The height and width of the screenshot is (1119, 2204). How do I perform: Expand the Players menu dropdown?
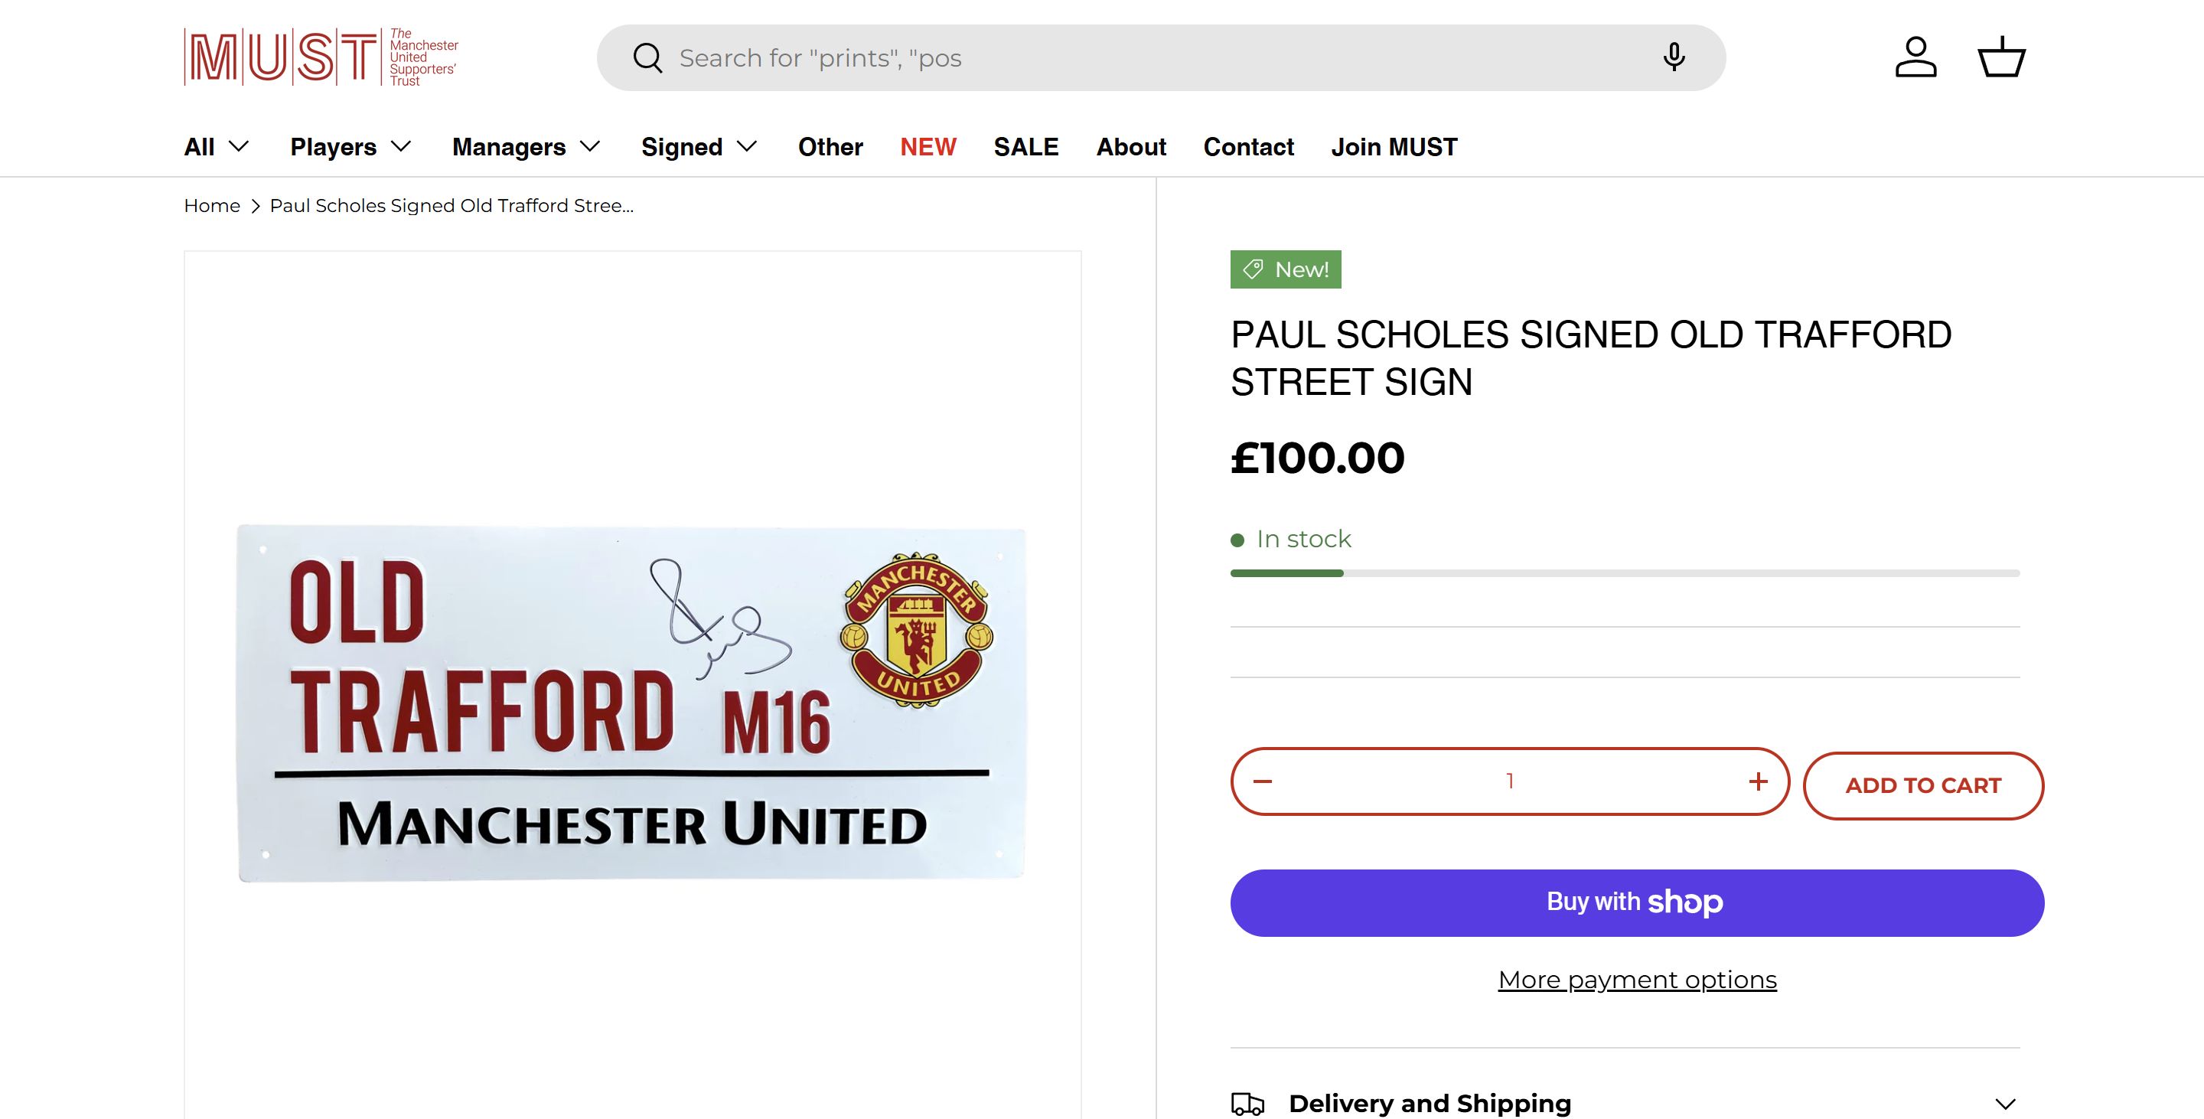pyautogui.click(x=350, y=147)
